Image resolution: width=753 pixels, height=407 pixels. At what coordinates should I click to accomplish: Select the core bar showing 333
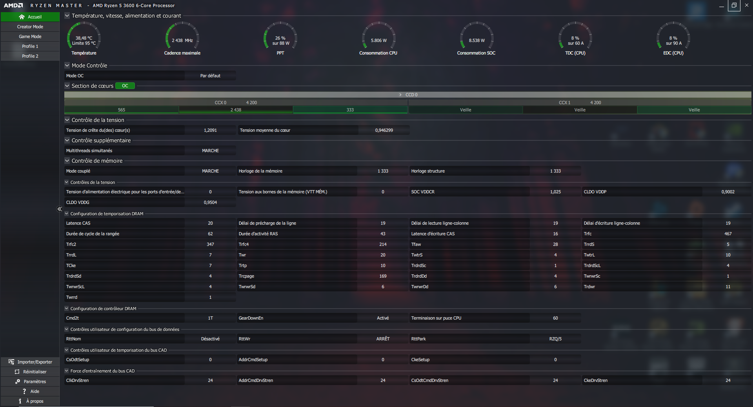350,110
